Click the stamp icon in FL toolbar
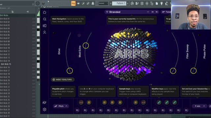Image resolution: width=211 pixels, height=118 pixels. pos(93,3)
